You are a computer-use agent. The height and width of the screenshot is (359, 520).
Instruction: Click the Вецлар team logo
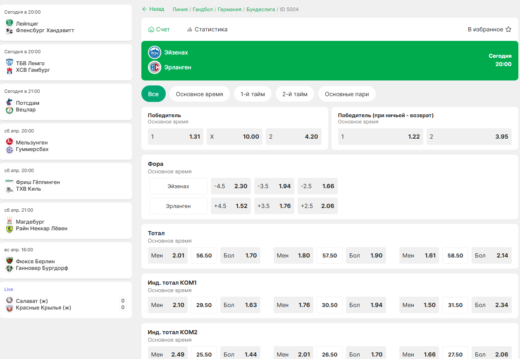click(10, 110)
